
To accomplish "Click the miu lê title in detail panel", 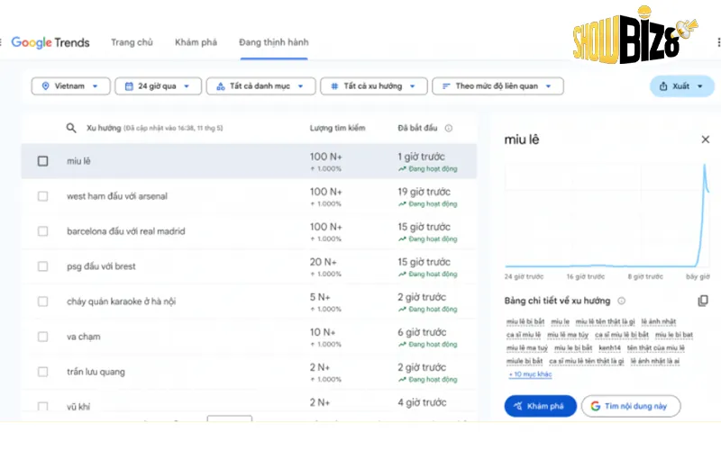I will pos(522,139).
